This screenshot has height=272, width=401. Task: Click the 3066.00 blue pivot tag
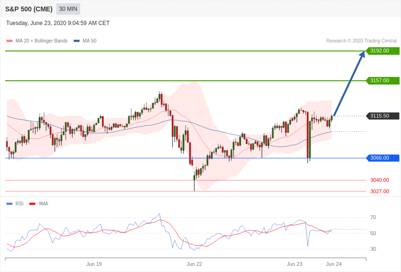click(x=383, y=158)
